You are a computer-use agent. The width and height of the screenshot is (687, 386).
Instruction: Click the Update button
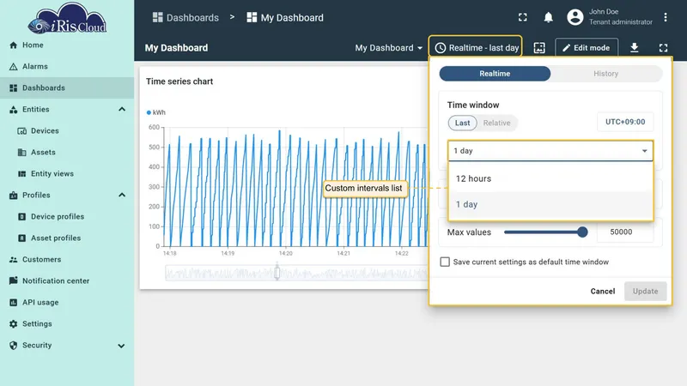646,291
